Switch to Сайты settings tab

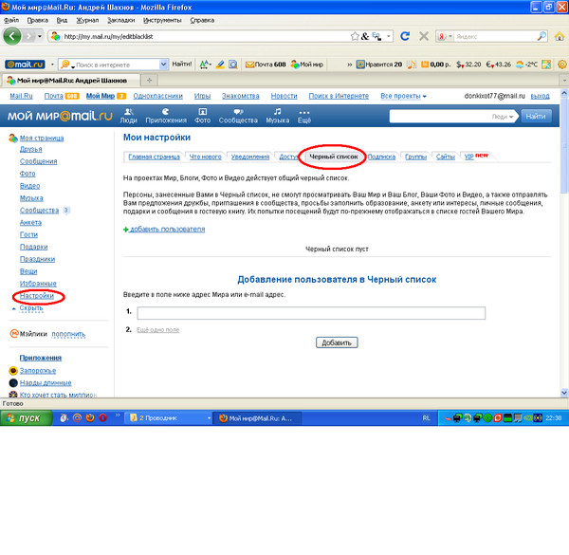coord(446,157)
